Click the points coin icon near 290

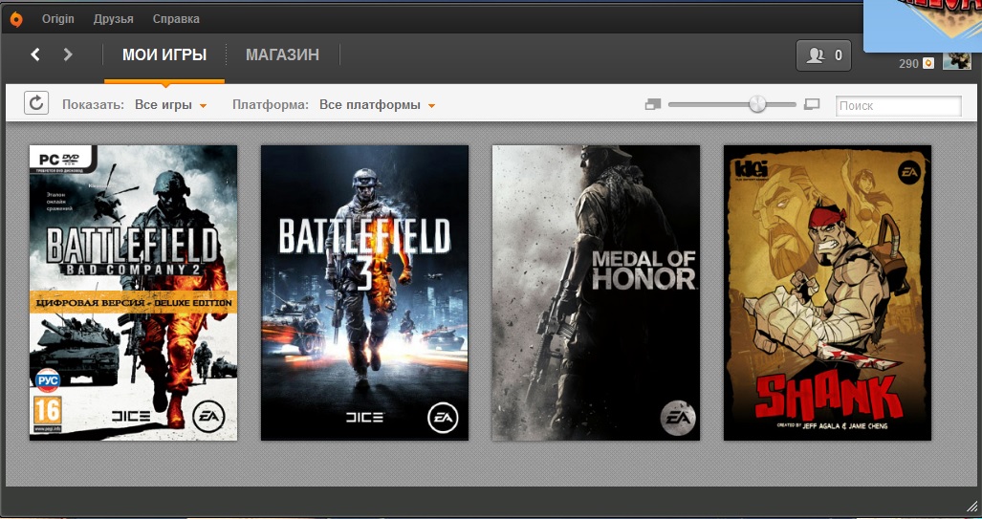(x=927, y=64)
